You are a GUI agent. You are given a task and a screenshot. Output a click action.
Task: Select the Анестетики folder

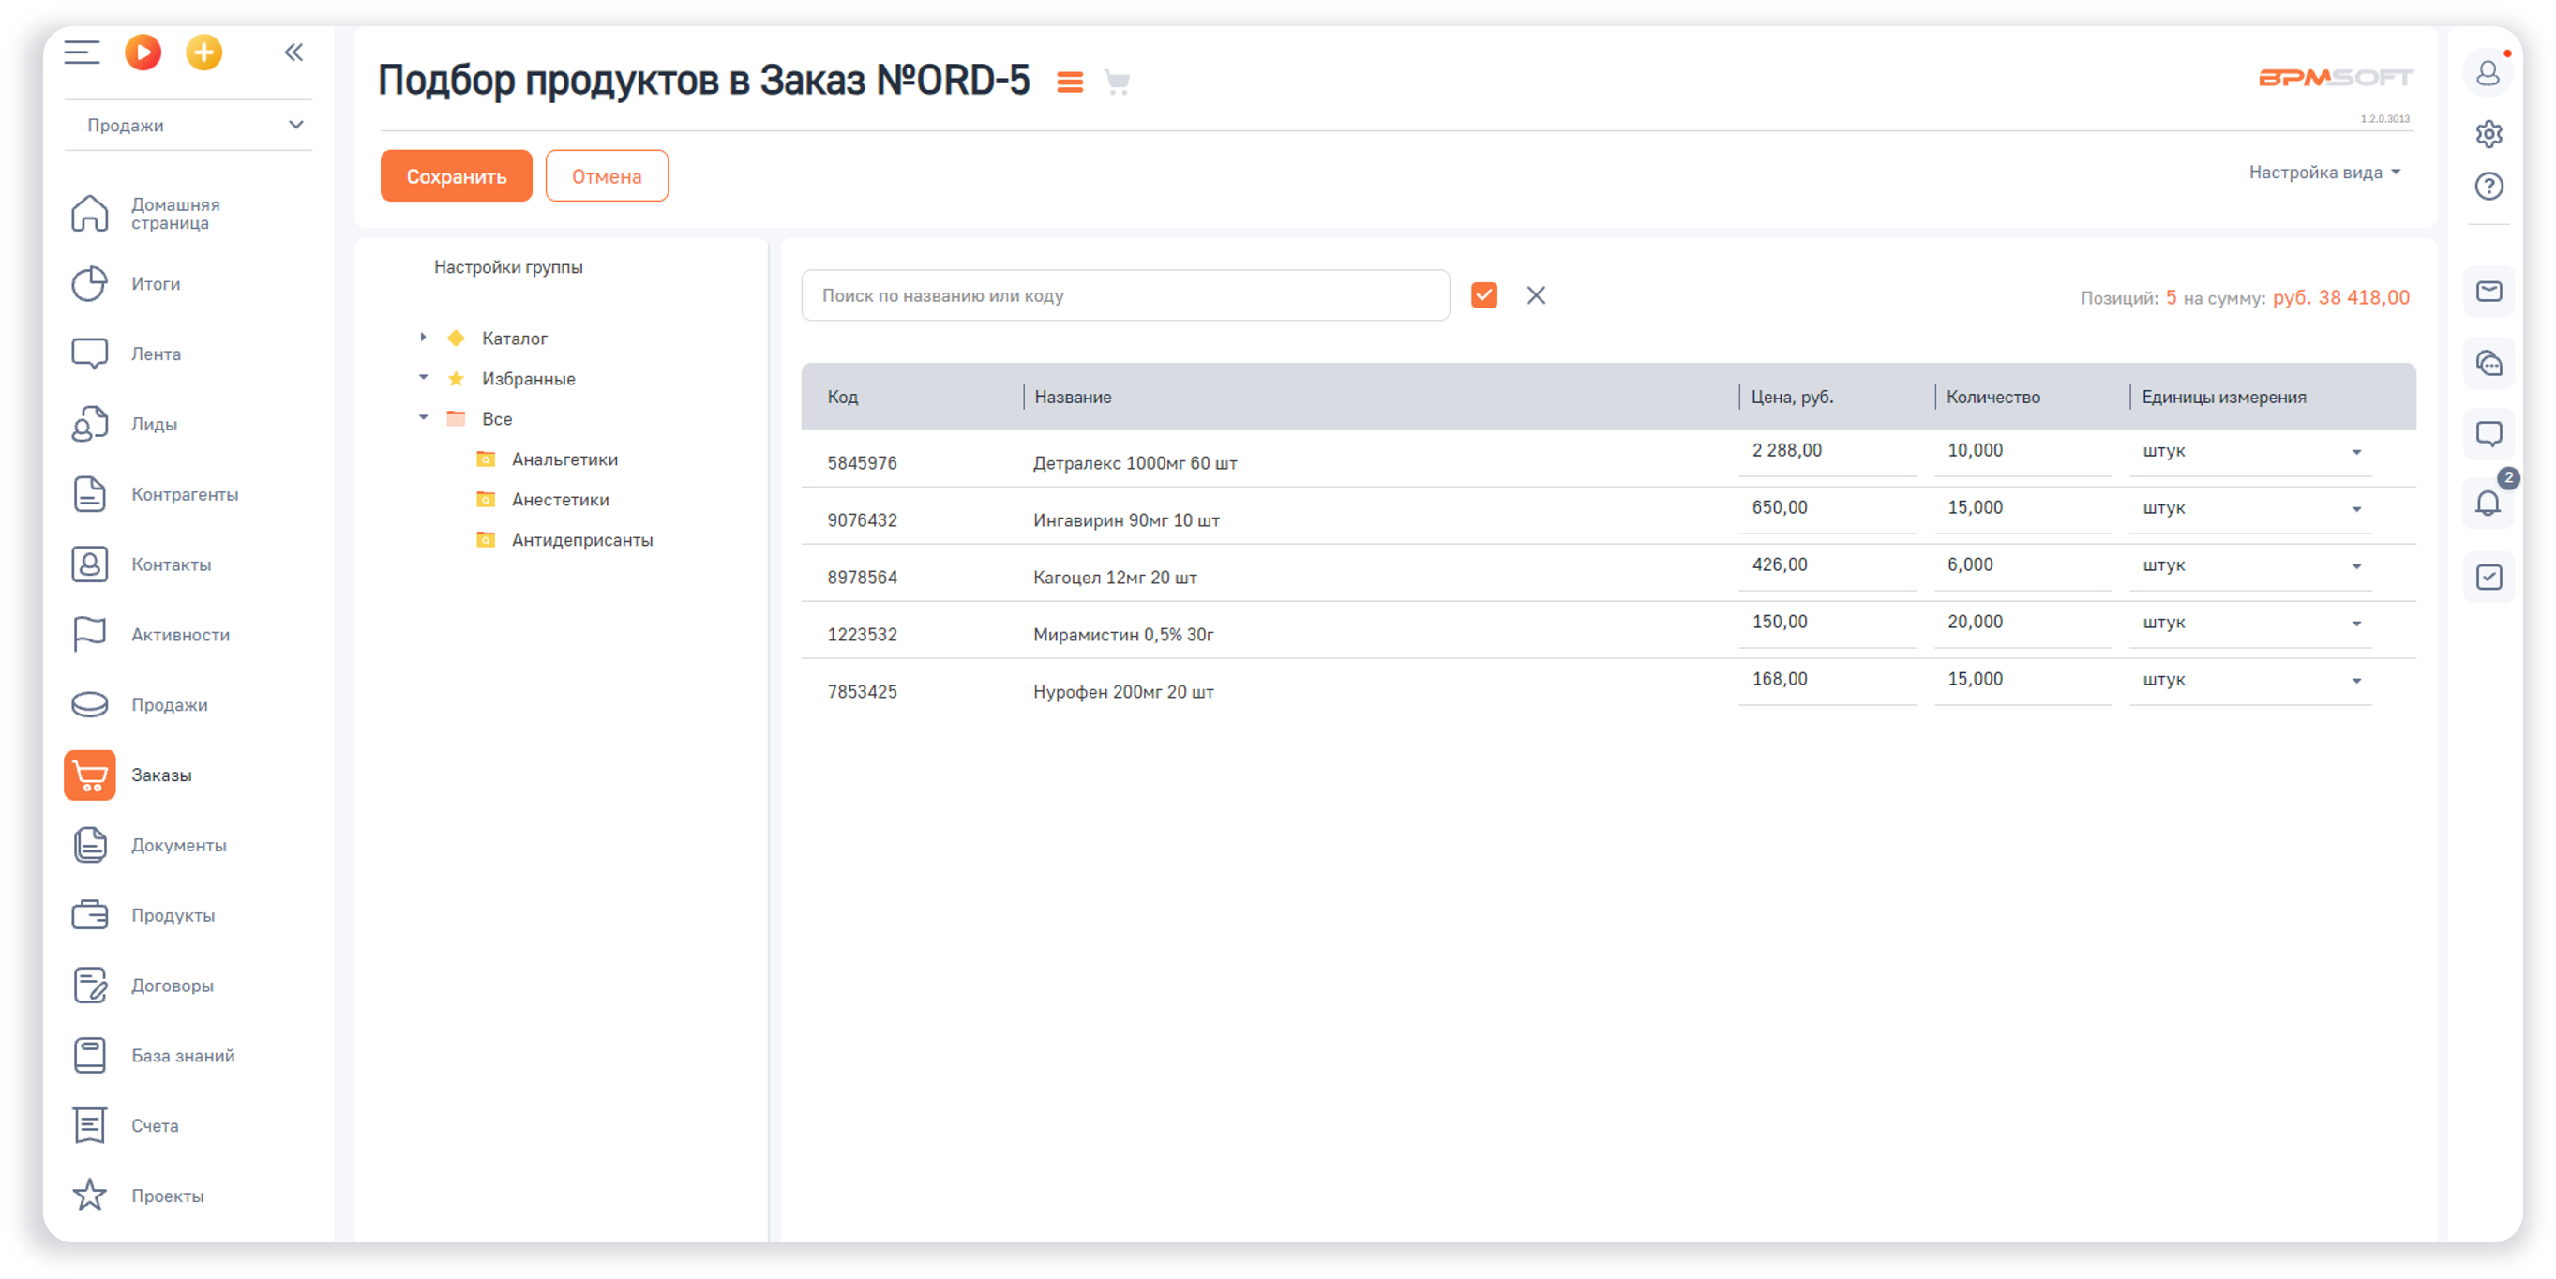tap(560, 500)
